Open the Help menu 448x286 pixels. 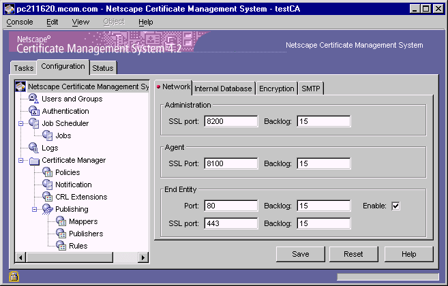pyautogui.click(x=146, y=22)
